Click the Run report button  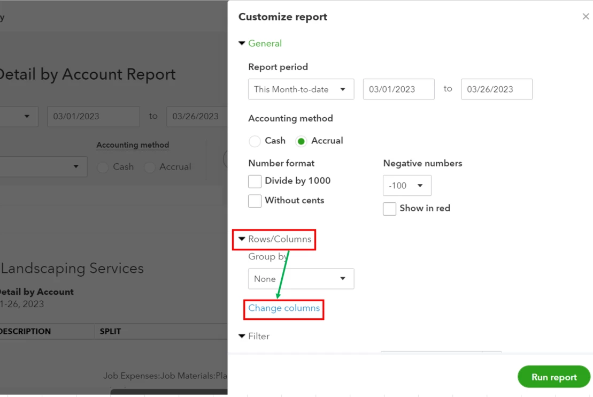[553, 377]
